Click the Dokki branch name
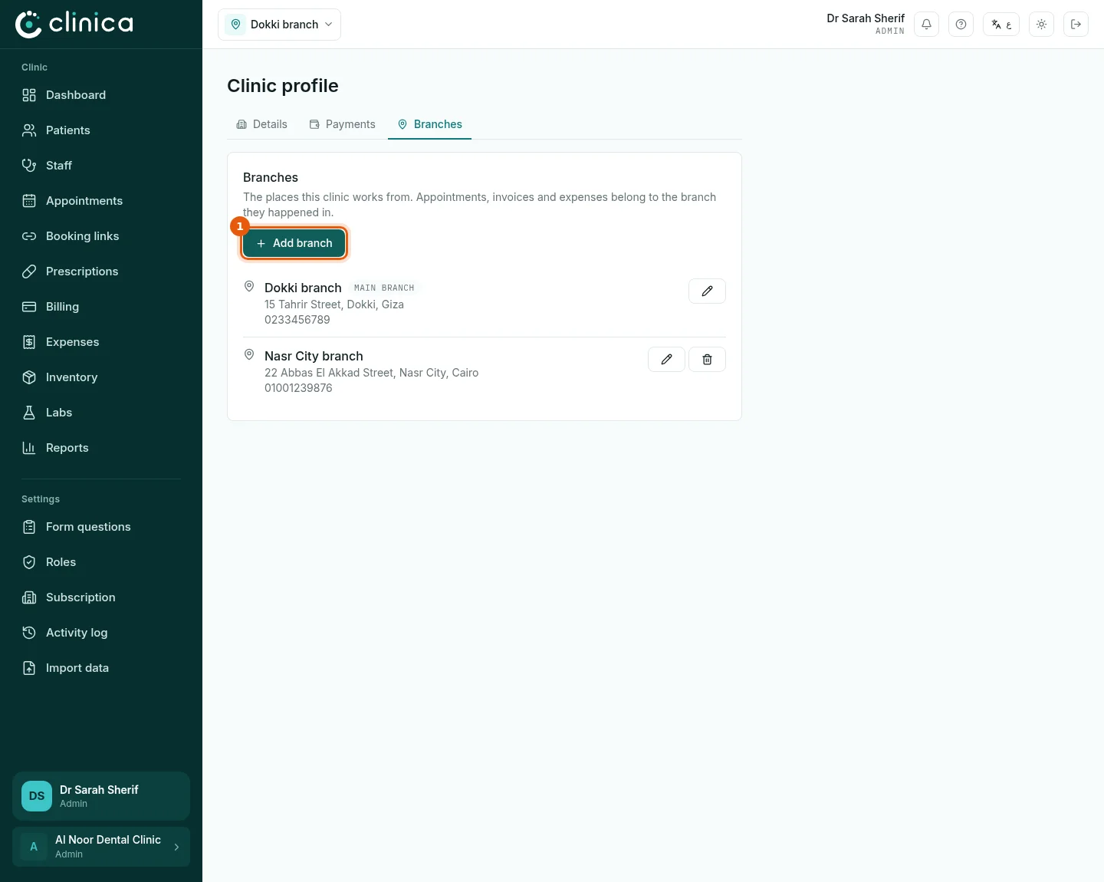This screenshot has height=882, width=1104. point(303,288)
